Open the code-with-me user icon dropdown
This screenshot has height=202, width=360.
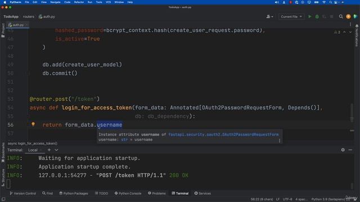[269, 16]
